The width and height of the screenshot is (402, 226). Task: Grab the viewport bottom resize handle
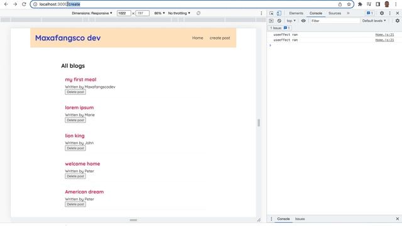[x=133, y=220]
